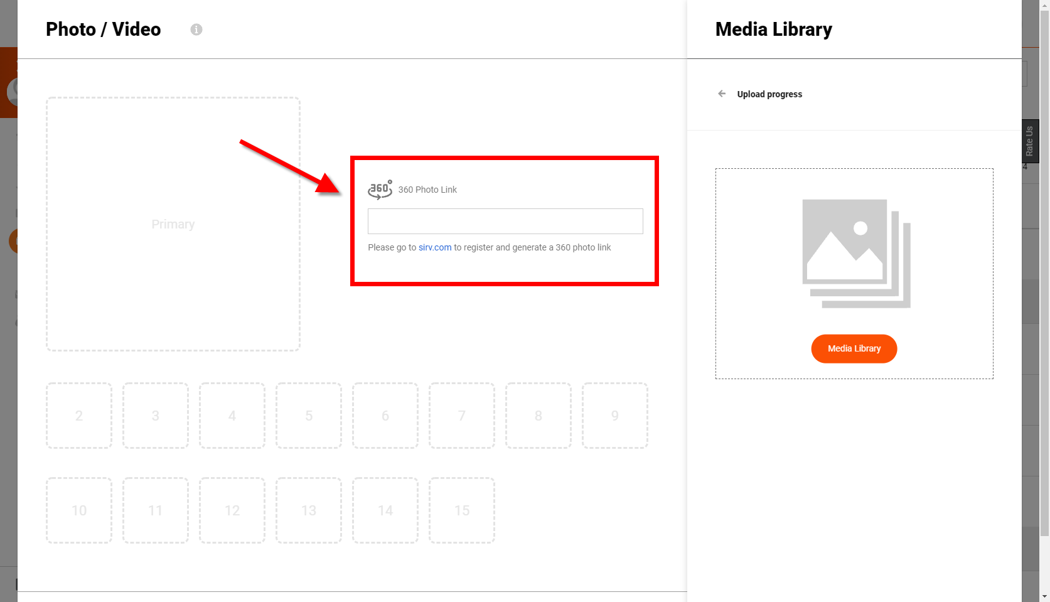Viewport: 1050px width, 602px height.
Task: Select photo slot 12
Action: 232,510
